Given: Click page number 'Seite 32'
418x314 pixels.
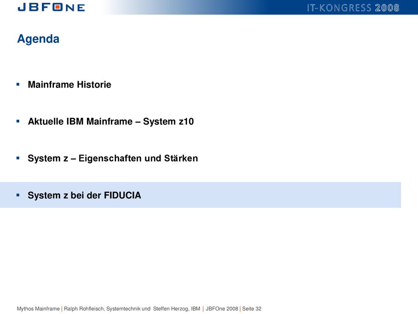Looking at the screenshot, I should [251, 309].
